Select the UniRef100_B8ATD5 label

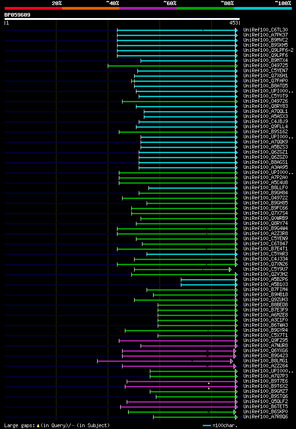(265, 86)
